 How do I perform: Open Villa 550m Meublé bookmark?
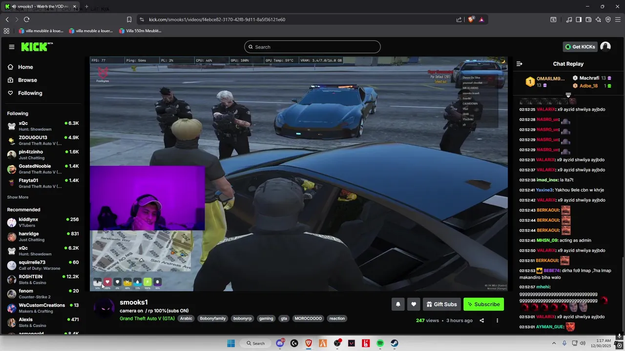tap(140, 31)
